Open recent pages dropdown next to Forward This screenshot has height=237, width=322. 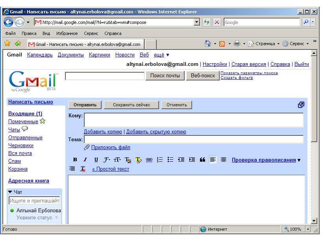pyautogui.click(x=28, y=22)
